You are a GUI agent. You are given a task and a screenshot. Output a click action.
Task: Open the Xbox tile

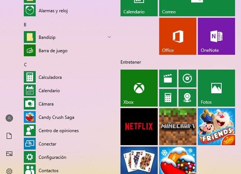(x=139, y=88)
